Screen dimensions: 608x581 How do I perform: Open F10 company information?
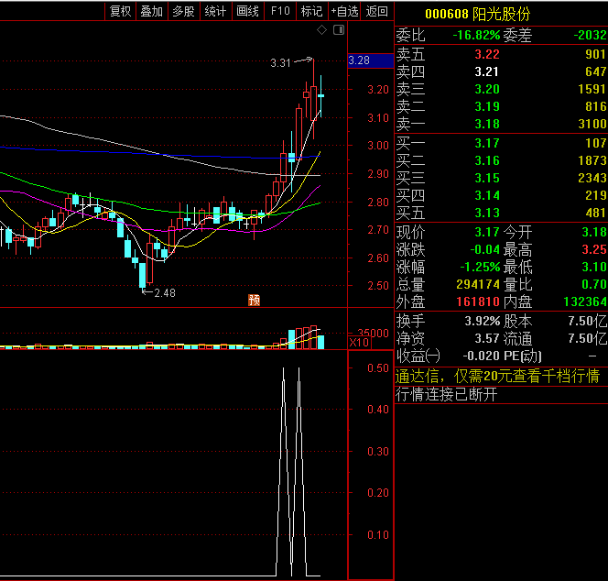(280, 11)
